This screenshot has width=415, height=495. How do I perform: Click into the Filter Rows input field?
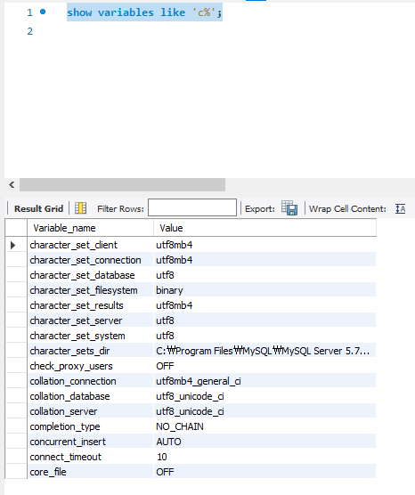[x=192, y=207]
